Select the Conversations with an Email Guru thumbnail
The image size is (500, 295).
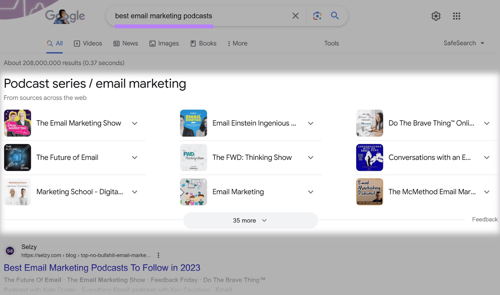[x=369, y=157]
